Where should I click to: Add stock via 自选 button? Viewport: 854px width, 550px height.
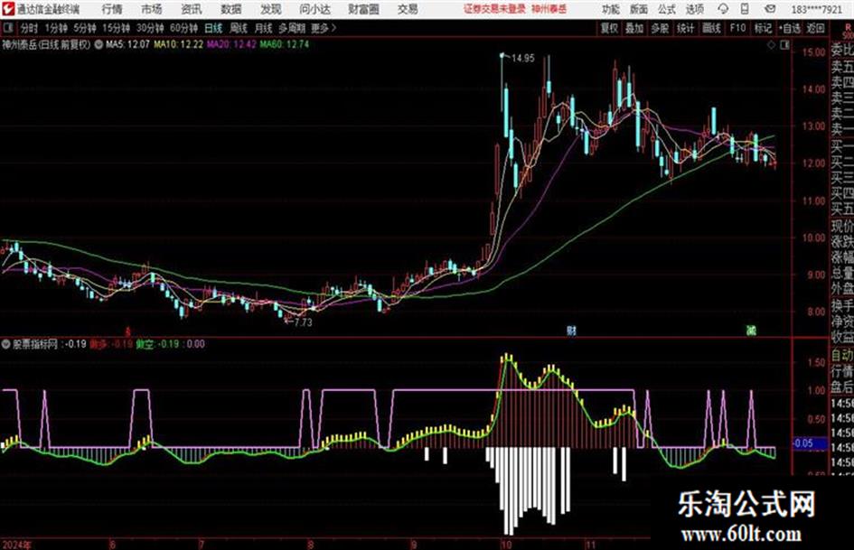[789, 28]
